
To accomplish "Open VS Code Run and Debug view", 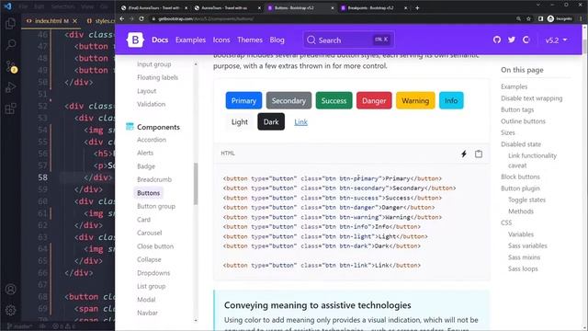I will (x=10, y=87).
